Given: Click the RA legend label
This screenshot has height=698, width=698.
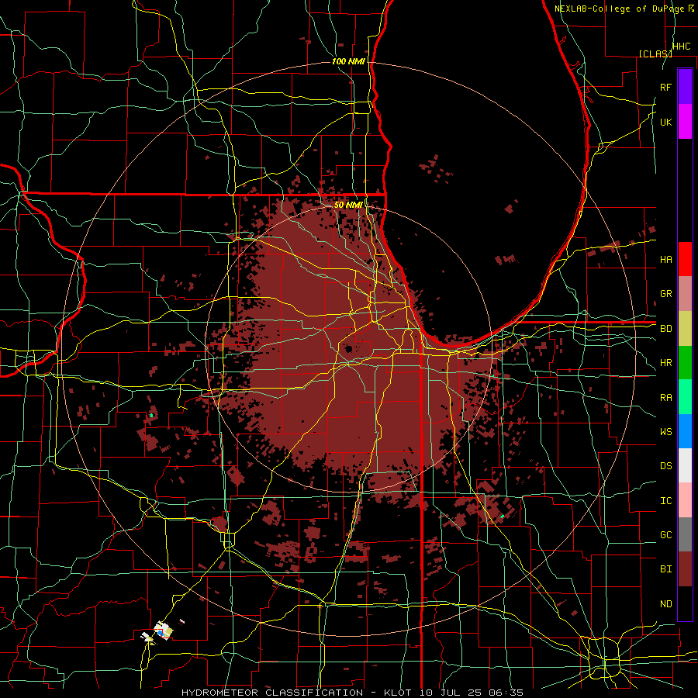Looking at the screenshot, I should click(x=665, y=398).
